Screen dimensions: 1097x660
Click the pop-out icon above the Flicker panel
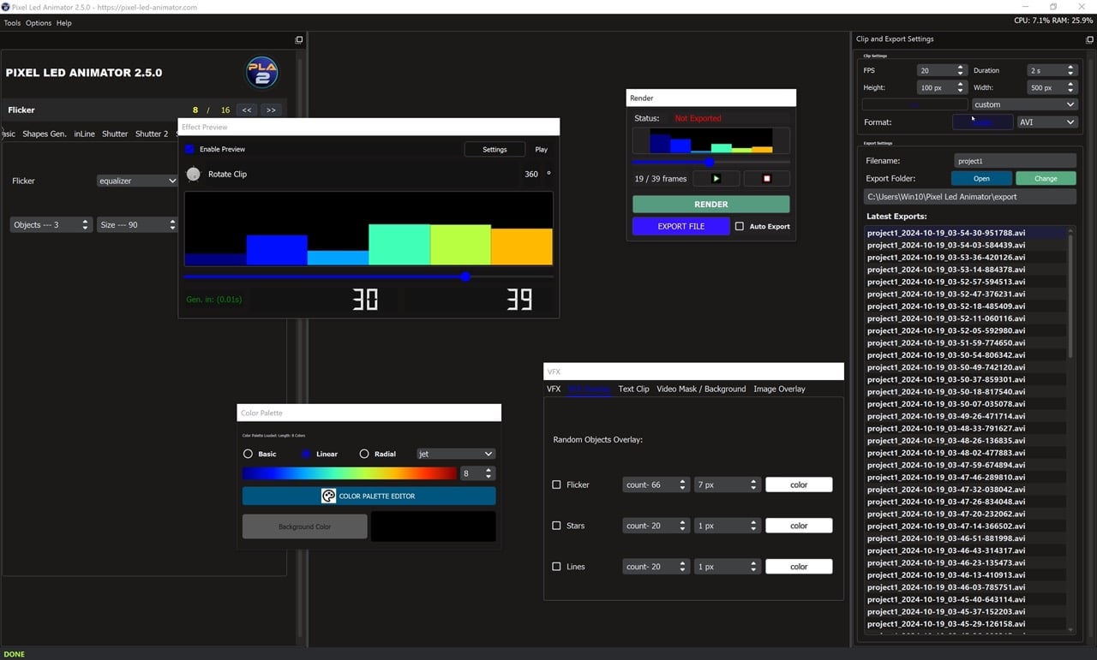click(x=298, y=39)
